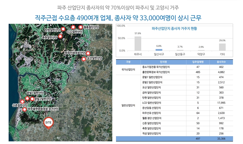Click the 파주산업단지 종사자 거주지 현황 chart title
Screen dimensions: 243x144
(x=174, y=29)
